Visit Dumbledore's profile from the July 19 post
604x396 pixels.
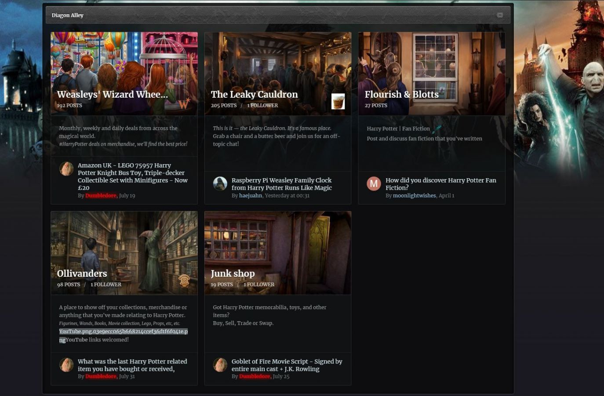tap(101, 195)
